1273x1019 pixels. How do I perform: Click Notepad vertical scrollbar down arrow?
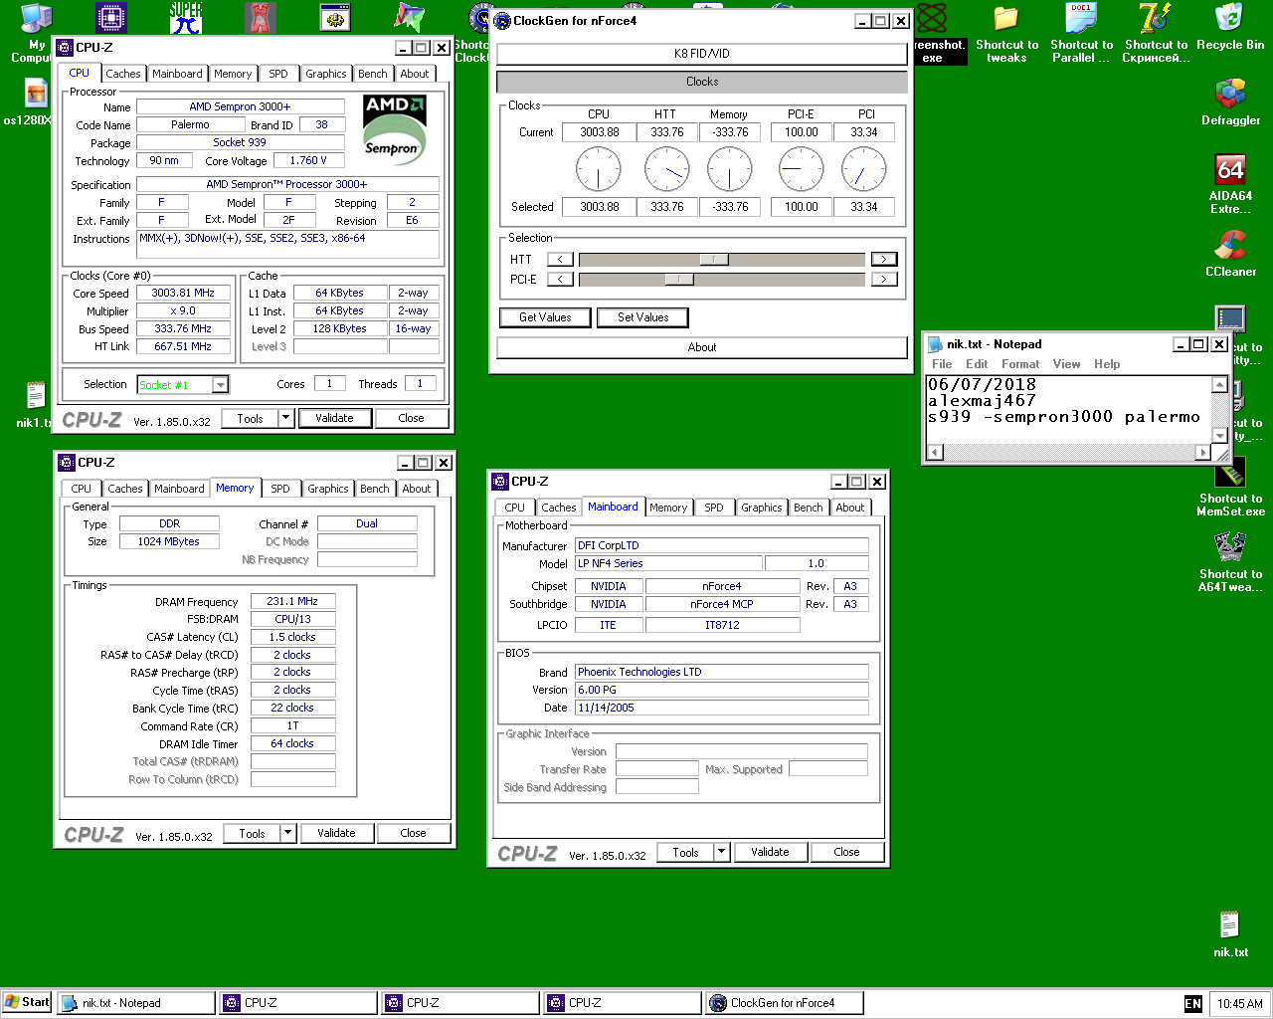click(1220, 436)
